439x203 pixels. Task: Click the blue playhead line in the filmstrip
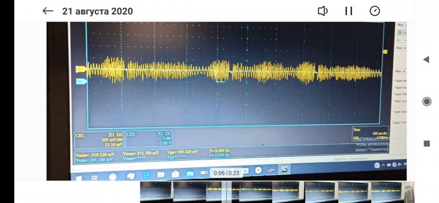pos(226,192)
